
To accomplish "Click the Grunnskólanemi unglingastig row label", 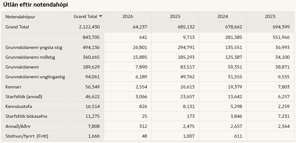I will tap(35, 77).
